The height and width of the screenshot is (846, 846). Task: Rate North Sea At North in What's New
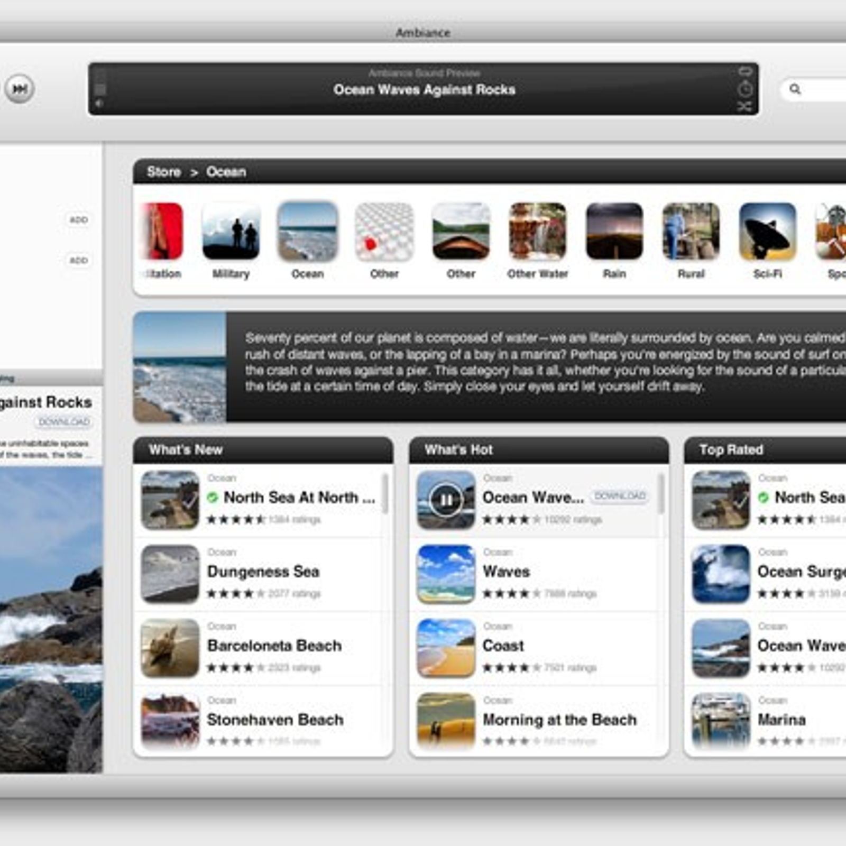(x=236, y=519)
